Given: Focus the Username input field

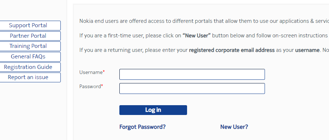Looking at the screenshot, I should click(x=192, y=74).
